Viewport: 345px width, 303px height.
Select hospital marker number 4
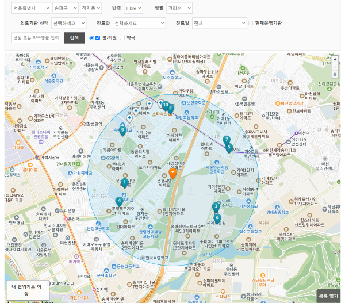(119, 201)
